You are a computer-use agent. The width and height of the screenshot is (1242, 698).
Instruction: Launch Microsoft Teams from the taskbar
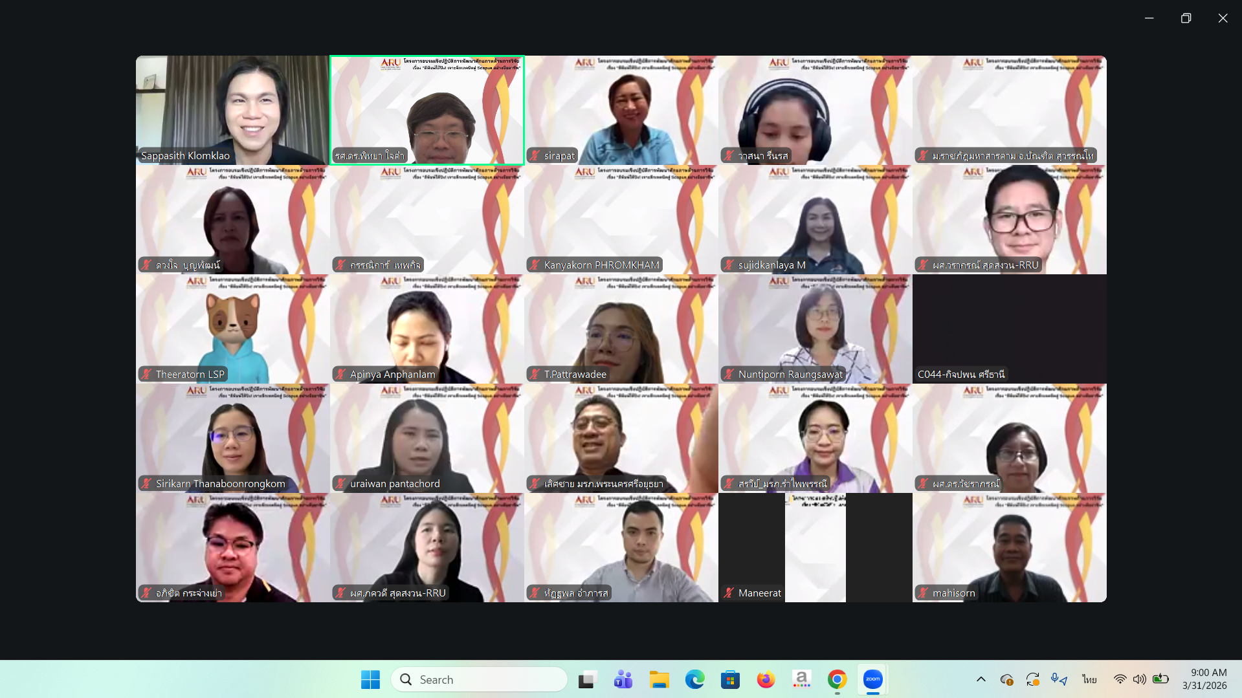[x=623, y=679]
